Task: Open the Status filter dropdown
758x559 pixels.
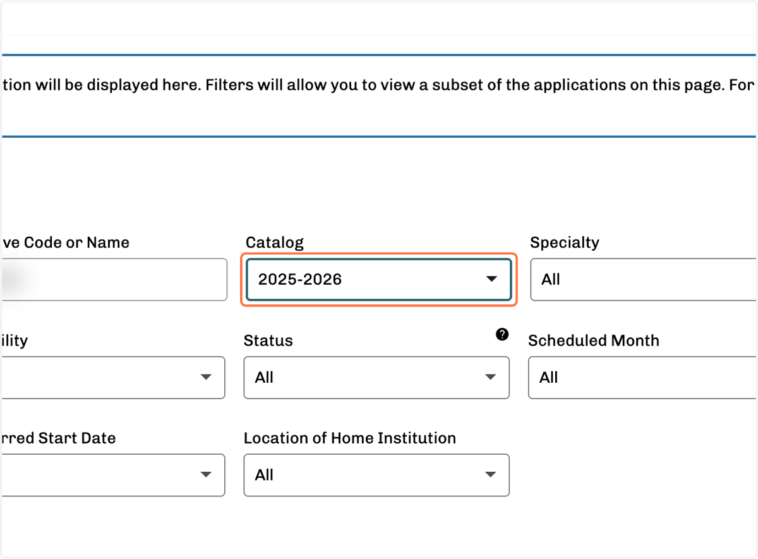Action: click(376, 377)
